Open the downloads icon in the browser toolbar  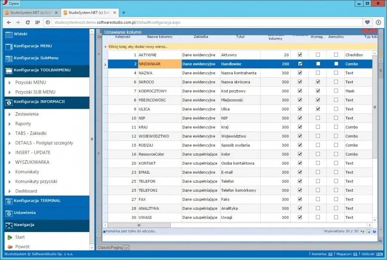(x=378, y=22)
